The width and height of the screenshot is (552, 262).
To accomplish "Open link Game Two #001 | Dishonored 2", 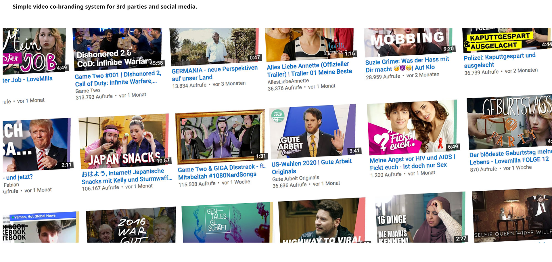I will point(118,79).
